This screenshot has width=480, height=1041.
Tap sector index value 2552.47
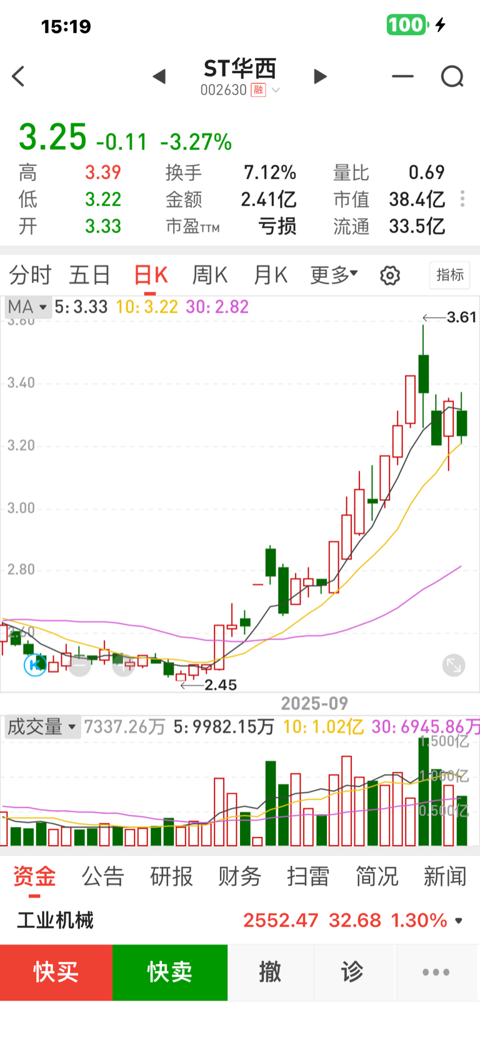pyautogui.click(x=281, y=920)
